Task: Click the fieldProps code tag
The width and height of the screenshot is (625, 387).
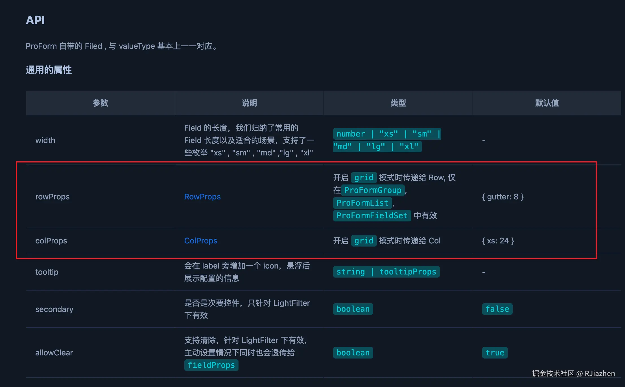Action: click(x=211, y=365)
